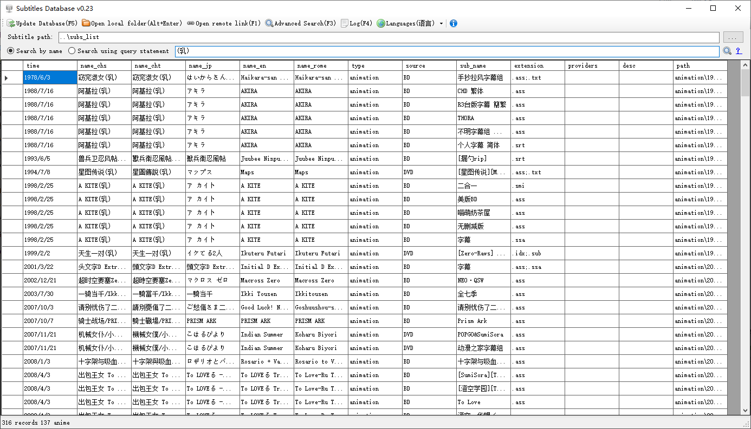Viewport: 751px width, 429px height.
Task: Select sub_name cell 'POPGO&SumiSora'
Action: (483, 334)
